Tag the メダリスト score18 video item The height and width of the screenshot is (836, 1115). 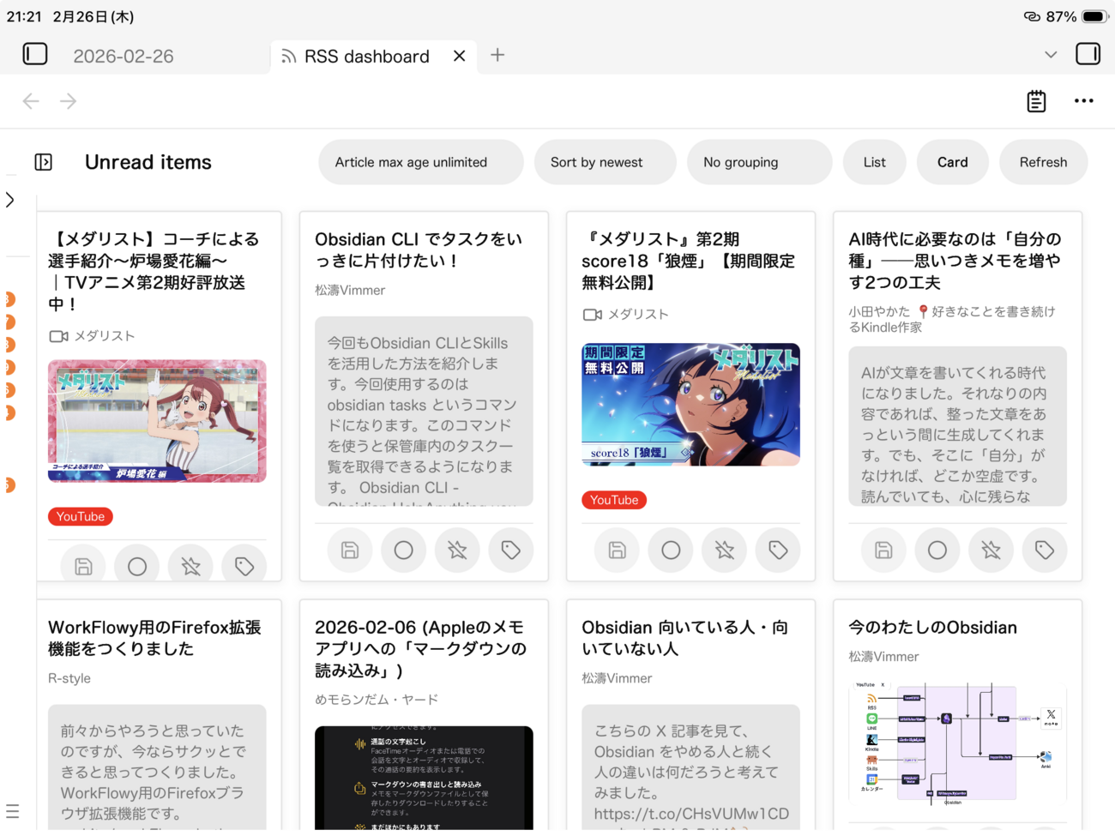[778, 550]
